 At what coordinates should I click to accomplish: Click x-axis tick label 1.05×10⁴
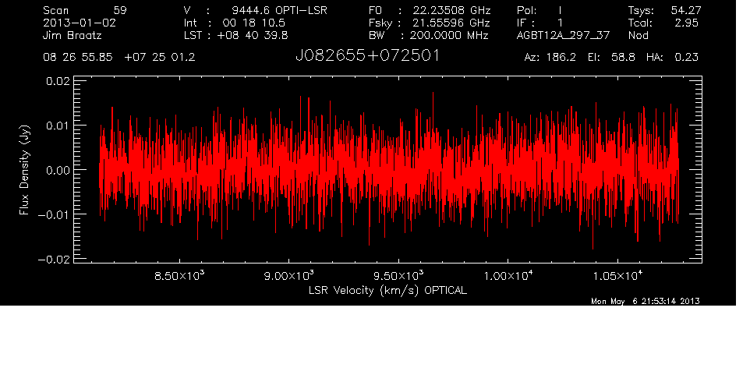tap(617, 275)
